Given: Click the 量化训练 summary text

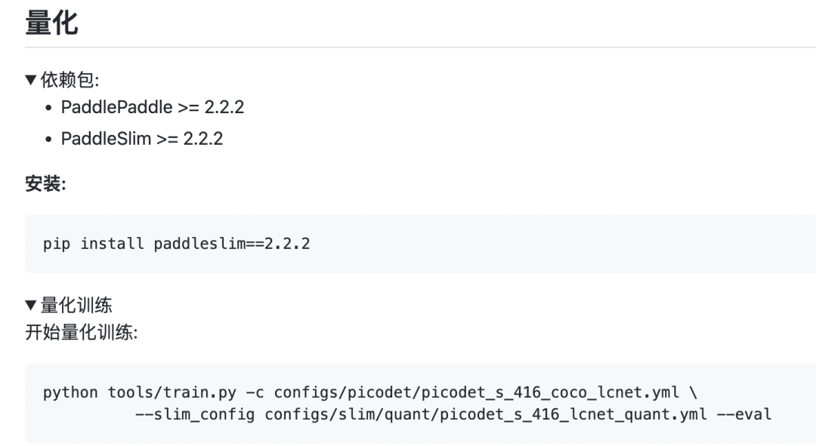Looking at the screenshot, I should pyautogui.click(x=76, y=305).
